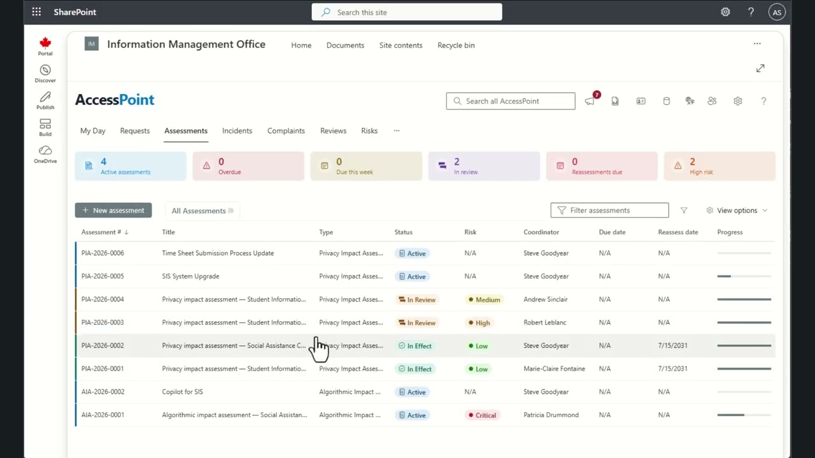Open the people/users icon in AccessPoint
Viewport: 815px width, 458px height.
click(x=712, y=101)
